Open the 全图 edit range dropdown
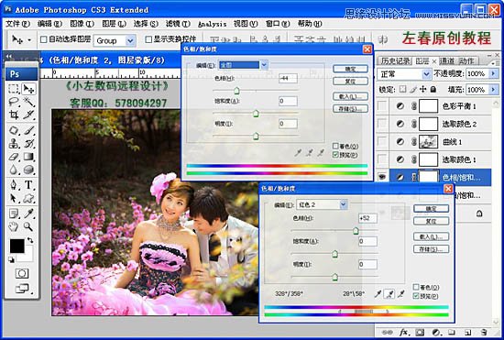The width and height of the screenshot is (504, 340). (264, 65)
